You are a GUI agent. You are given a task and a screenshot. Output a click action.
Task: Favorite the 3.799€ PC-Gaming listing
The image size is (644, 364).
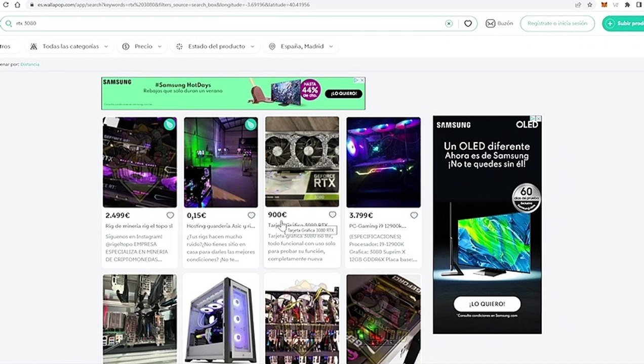[x=414, y=215]
